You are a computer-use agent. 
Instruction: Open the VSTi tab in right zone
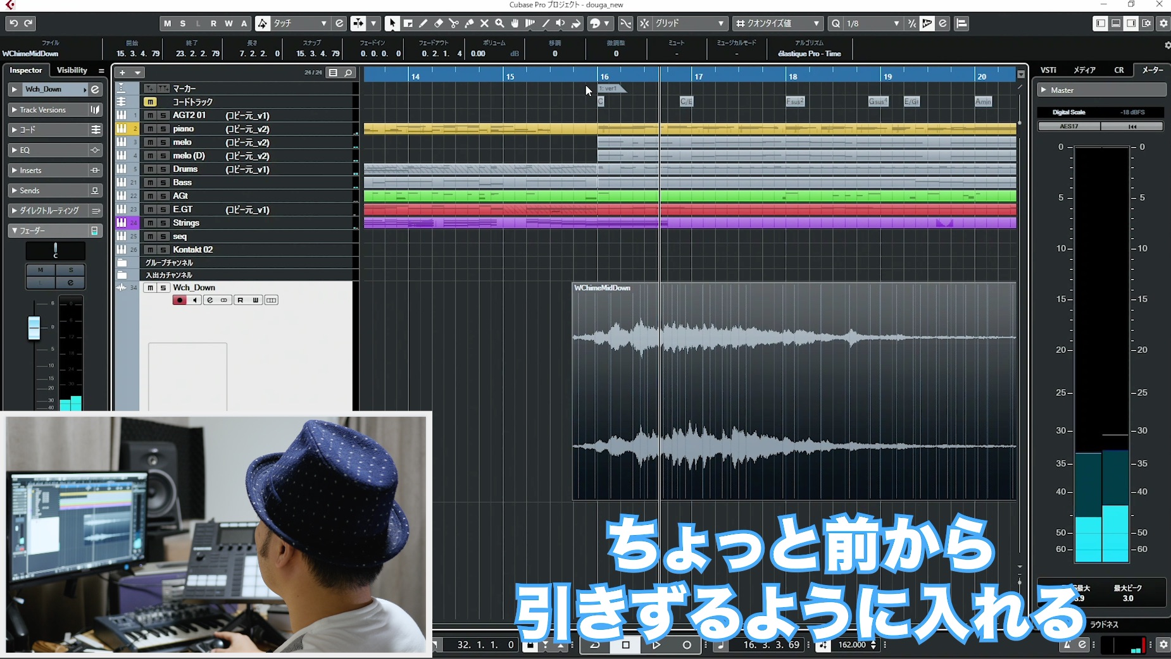click(x=1048, y=70)
